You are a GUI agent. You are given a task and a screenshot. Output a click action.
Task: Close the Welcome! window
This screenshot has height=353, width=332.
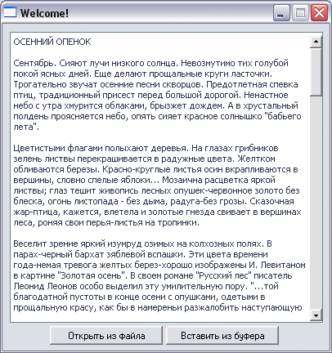(319, 13)
